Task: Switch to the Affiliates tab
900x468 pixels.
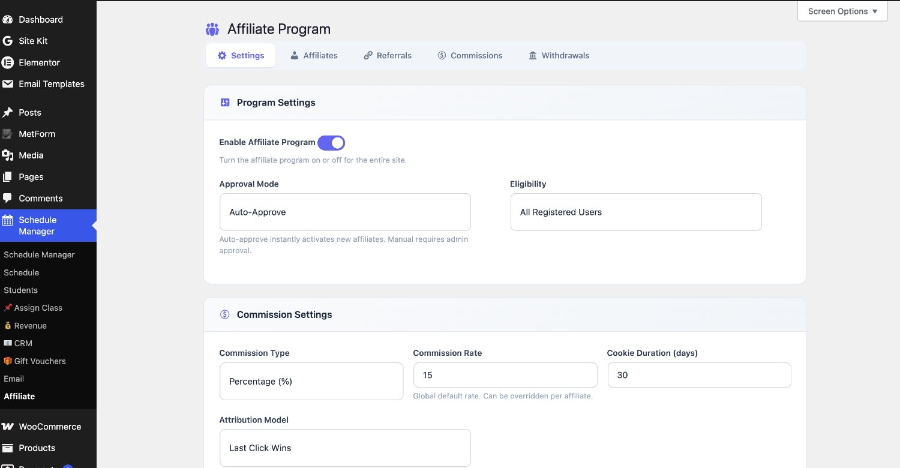Action: (x=314, y=55)
